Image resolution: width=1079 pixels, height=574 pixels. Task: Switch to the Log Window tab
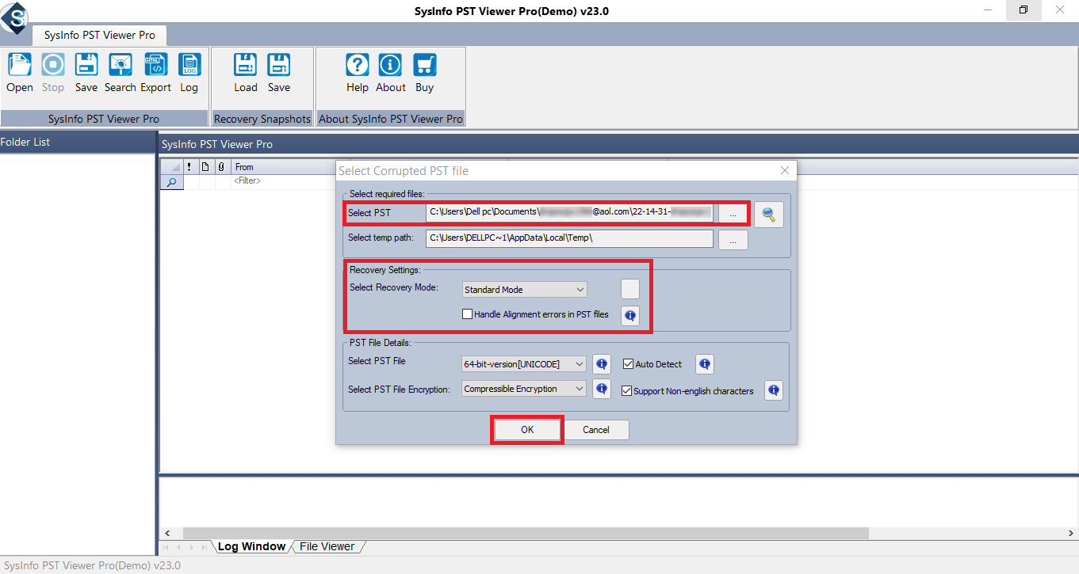251,546
